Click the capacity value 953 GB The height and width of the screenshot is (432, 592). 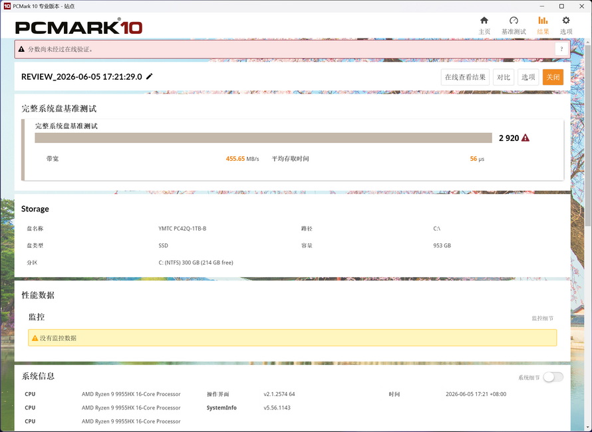(x=442, y=246)
